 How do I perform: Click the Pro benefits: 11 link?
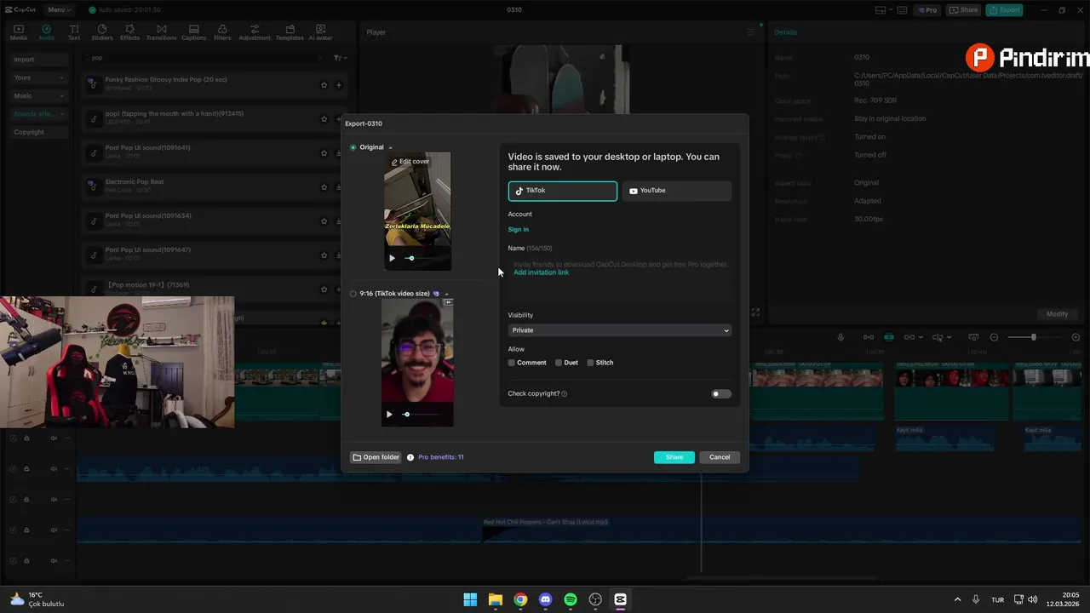click(x=441, y=457)
